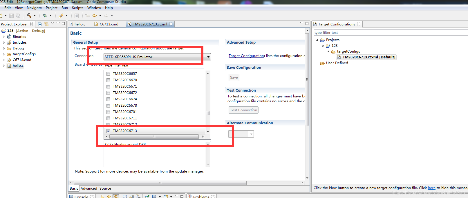Check the TMS320C6678 device box
468x198 pixels.
click(108, 106)
